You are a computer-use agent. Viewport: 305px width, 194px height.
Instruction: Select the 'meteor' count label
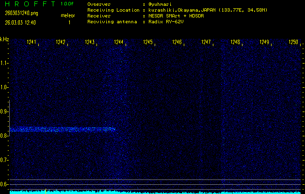[68, 16]
